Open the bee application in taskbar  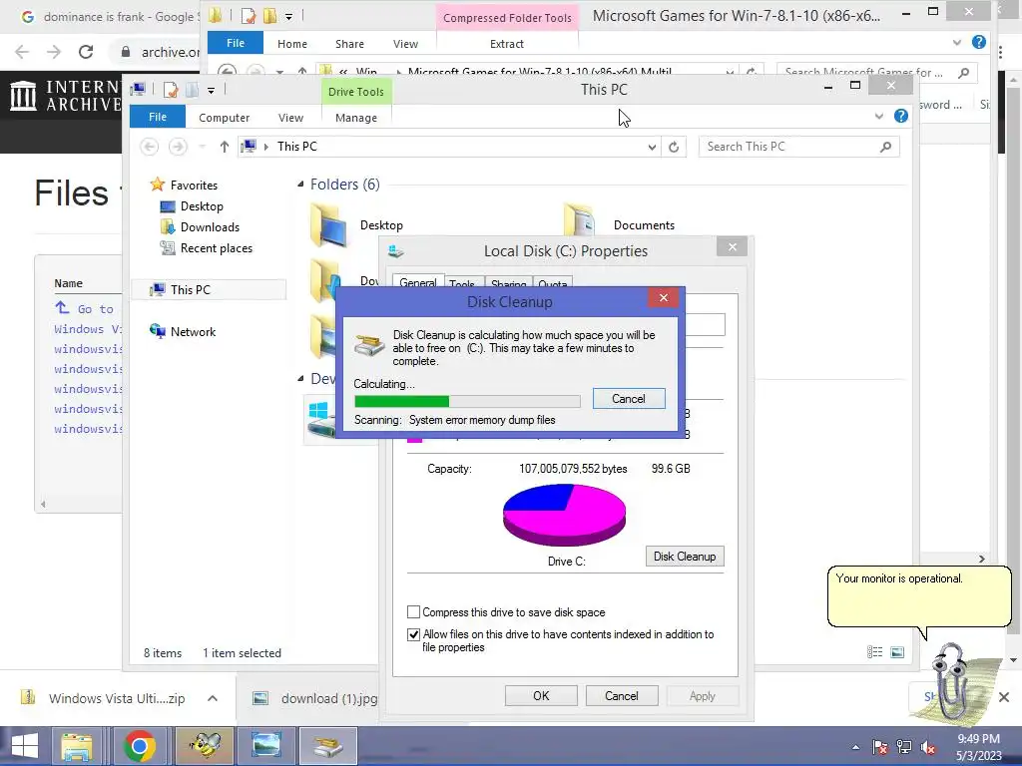pos(204,746)
